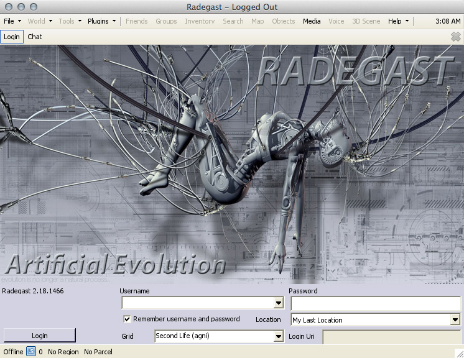Screen dimensions: 464x358
Task: Open the Grid dropdown (Second Life agni)
Action: pyautogui.click(x=278, y=336)
